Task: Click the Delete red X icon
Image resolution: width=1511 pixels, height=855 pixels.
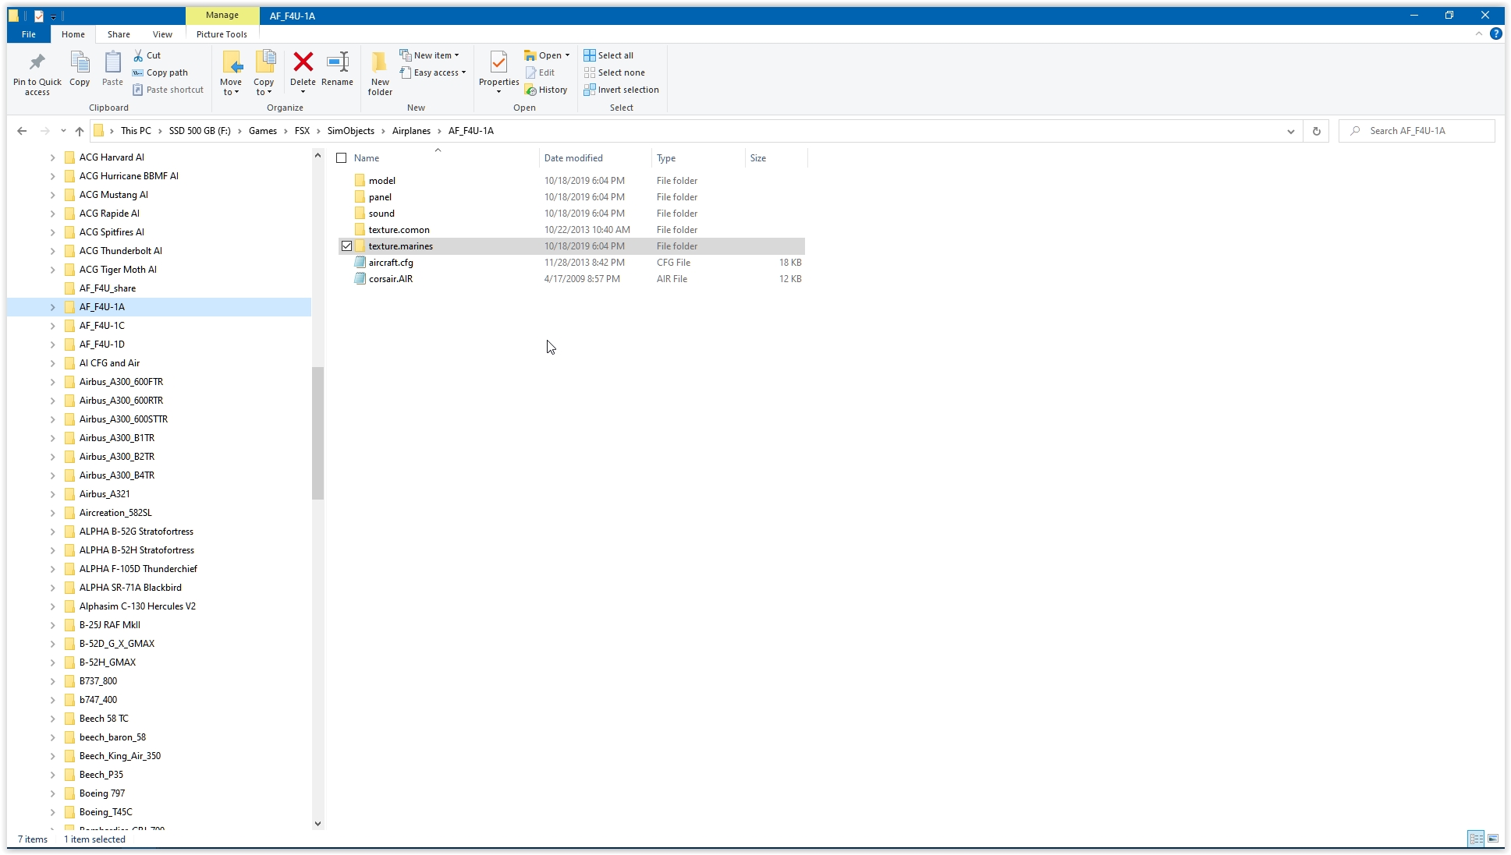Action: [303, 62]
